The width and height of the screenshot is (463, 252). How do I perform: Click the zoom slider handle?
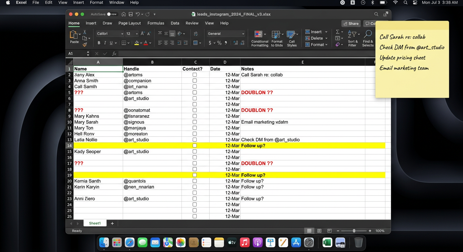click(354, 231)
